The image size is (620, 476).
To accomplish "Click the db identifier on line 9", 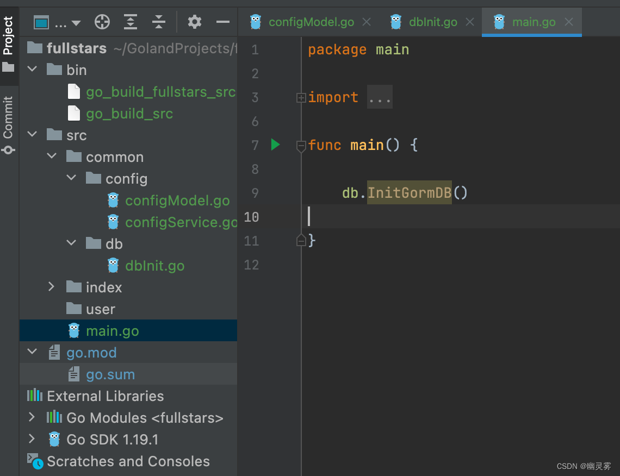I will 350,193.
